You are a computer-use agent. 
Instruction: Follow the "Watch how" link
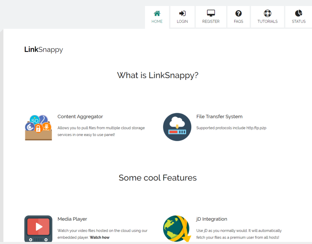(x=100, y=237)
